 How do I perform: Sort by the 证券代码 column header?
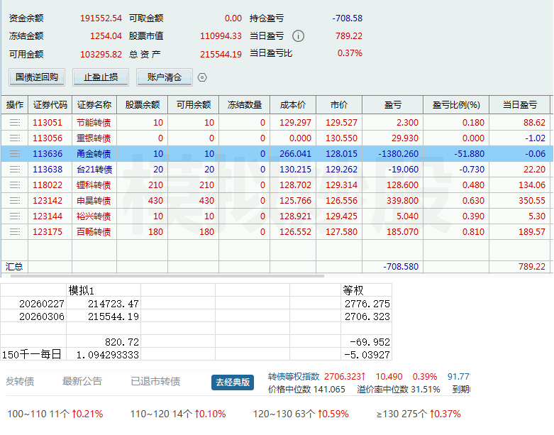point(50,105)
